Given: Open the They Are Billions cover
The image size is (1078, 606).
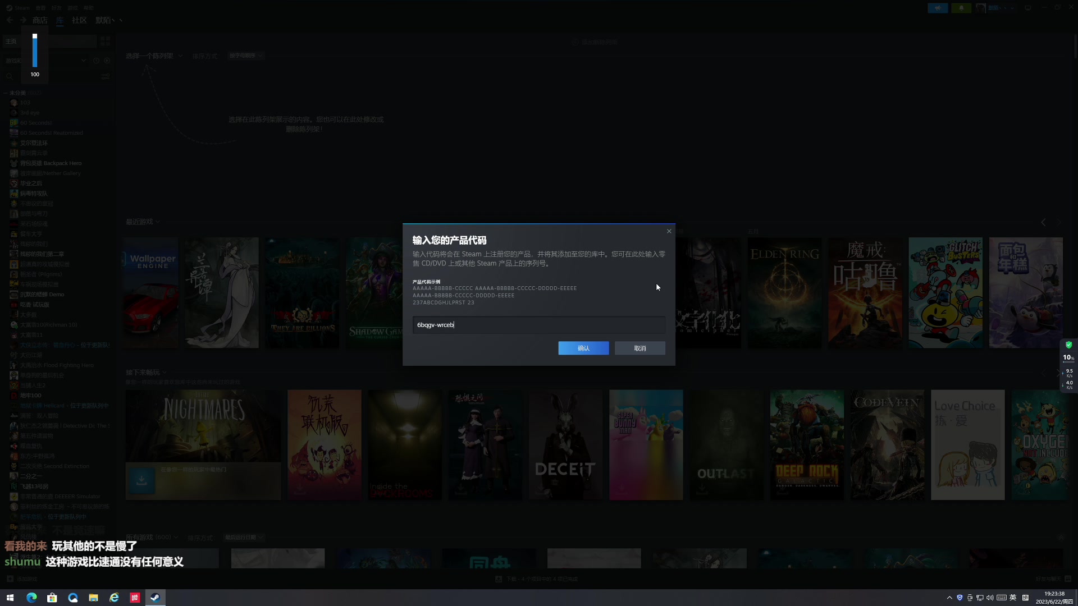Looking at the screenshot, I should pos(302,292).
